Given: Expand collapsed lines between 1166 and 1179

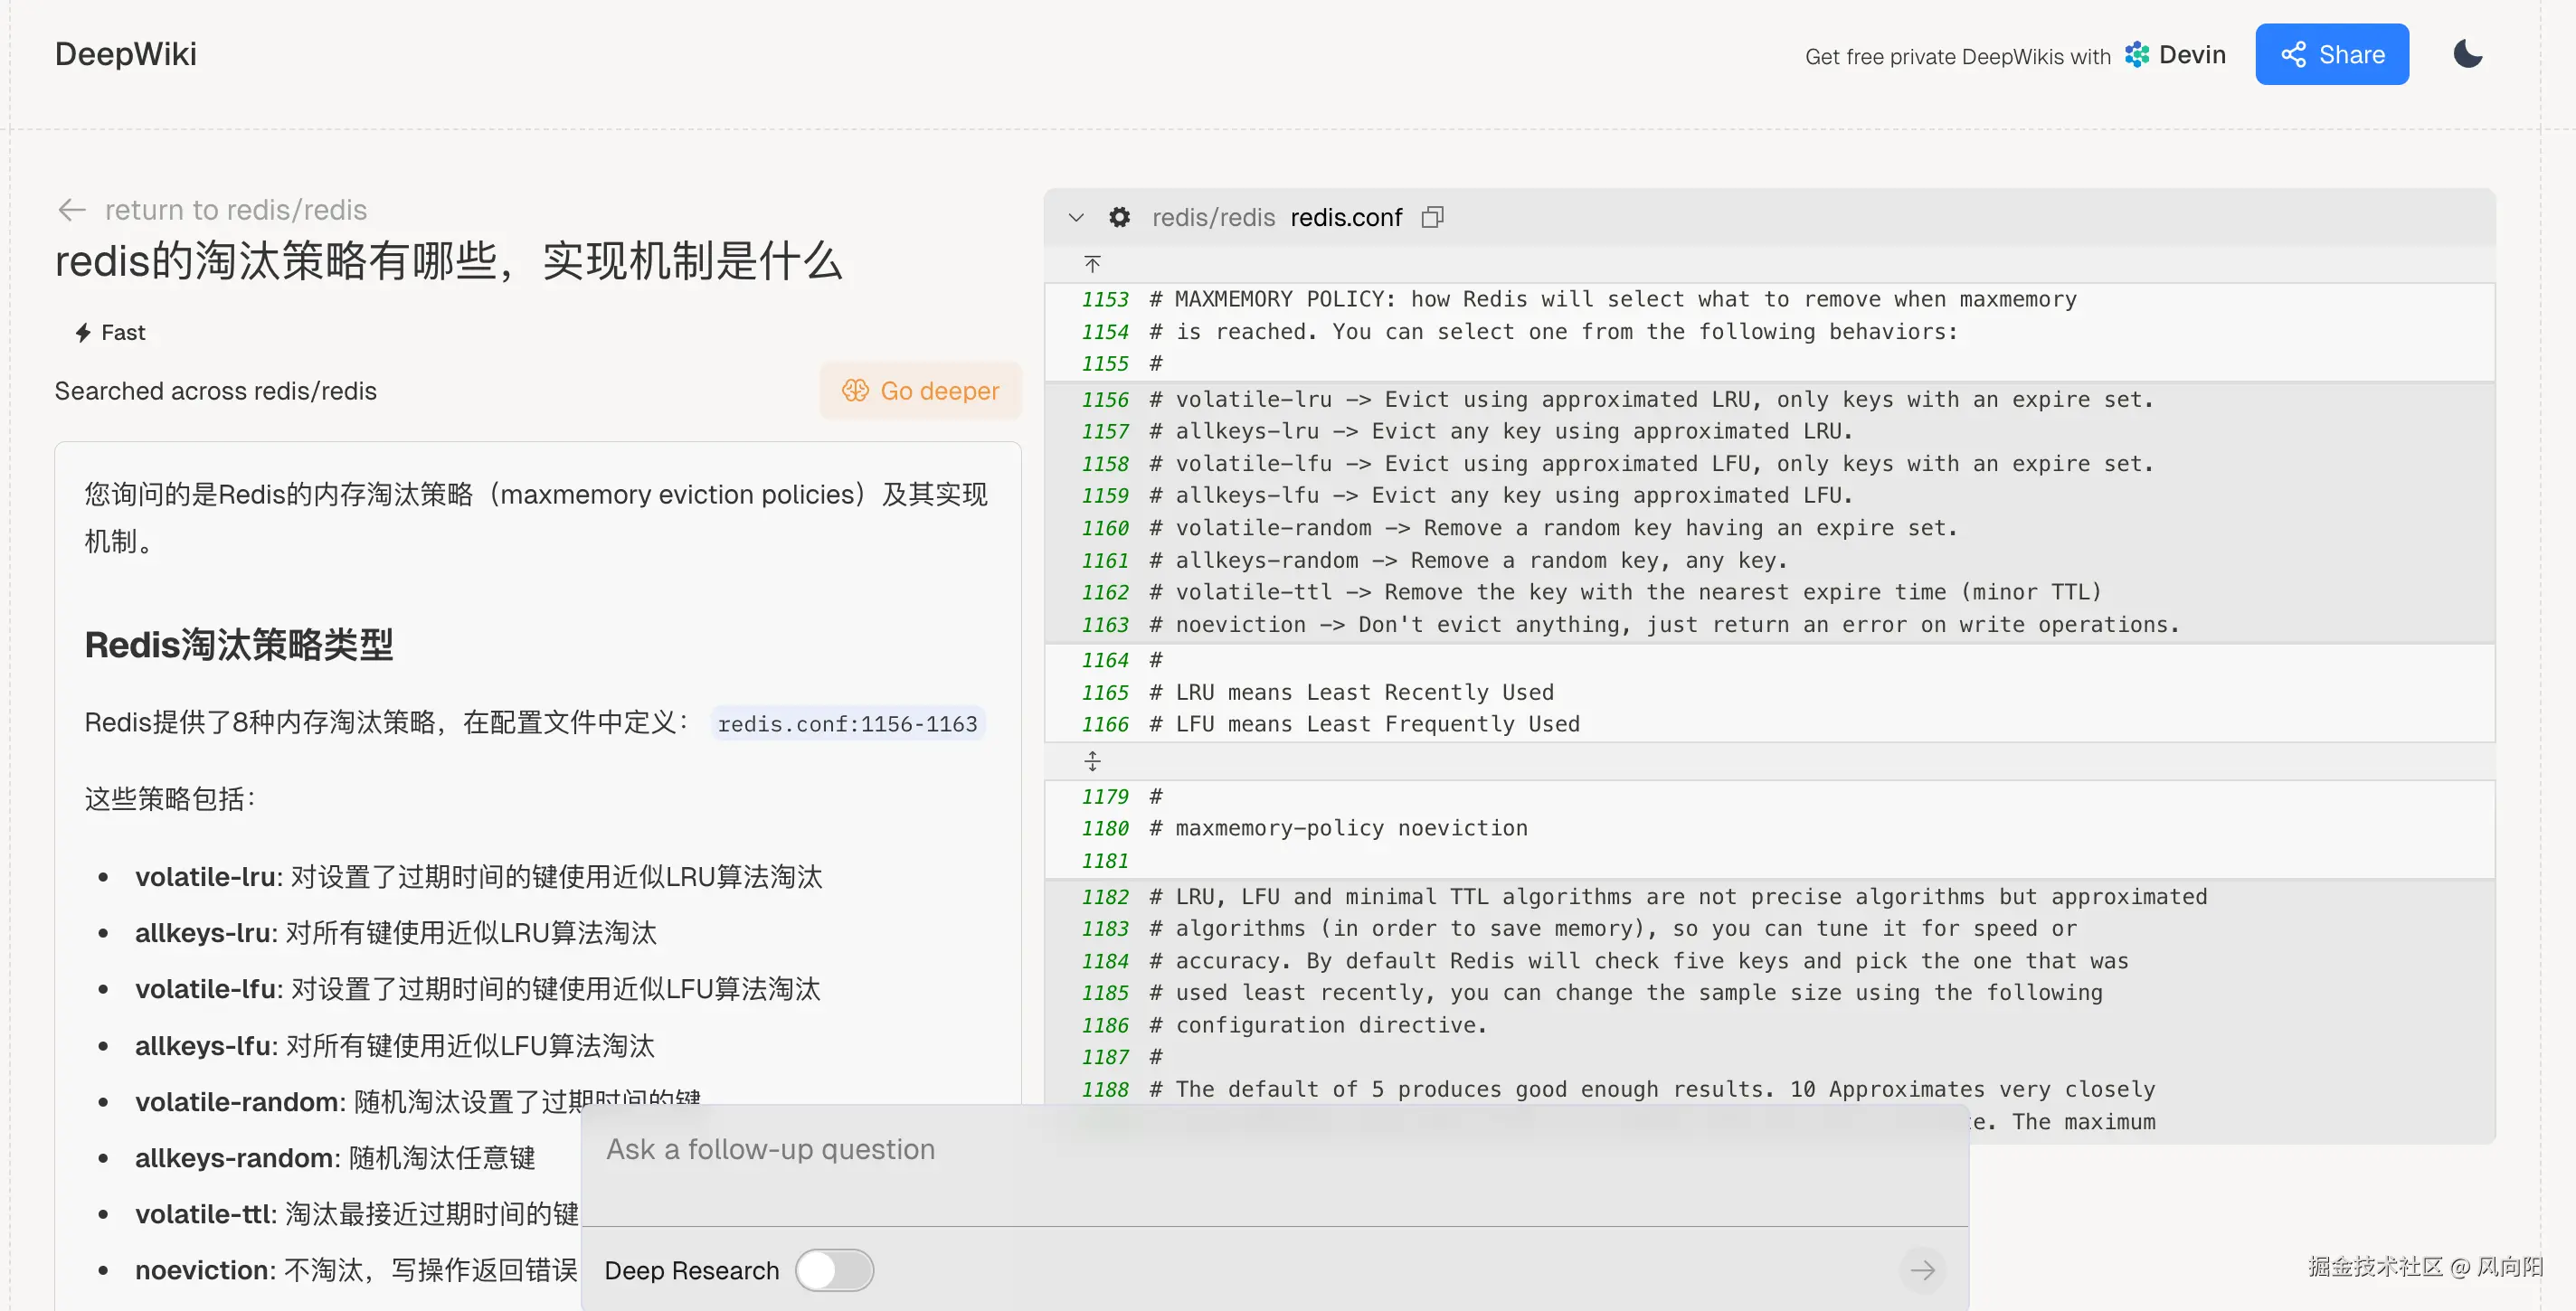Looking at the screenshot, I should 1092,760.
